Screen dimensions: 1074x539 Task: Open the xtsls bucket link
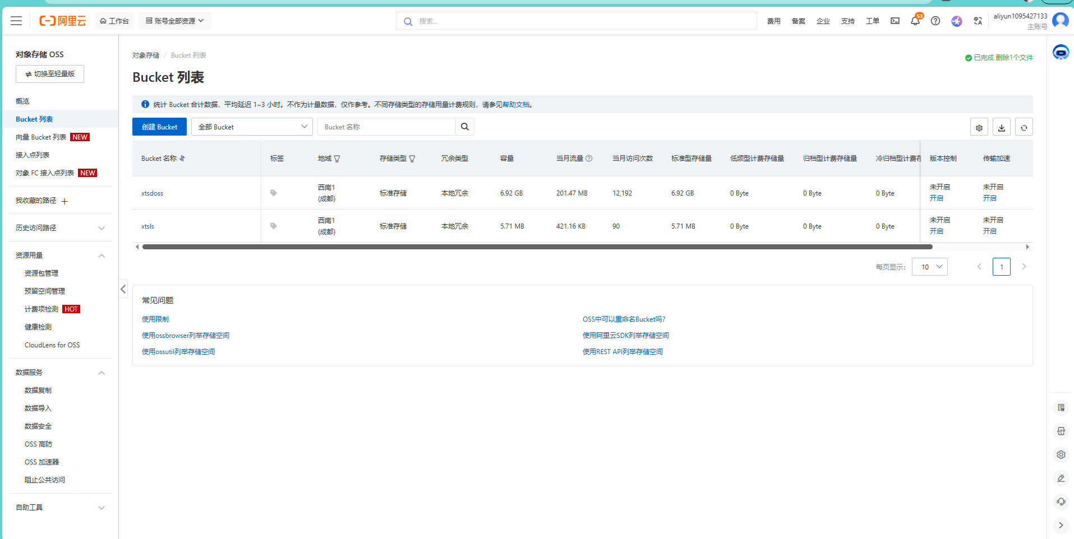tap(147, 226)
